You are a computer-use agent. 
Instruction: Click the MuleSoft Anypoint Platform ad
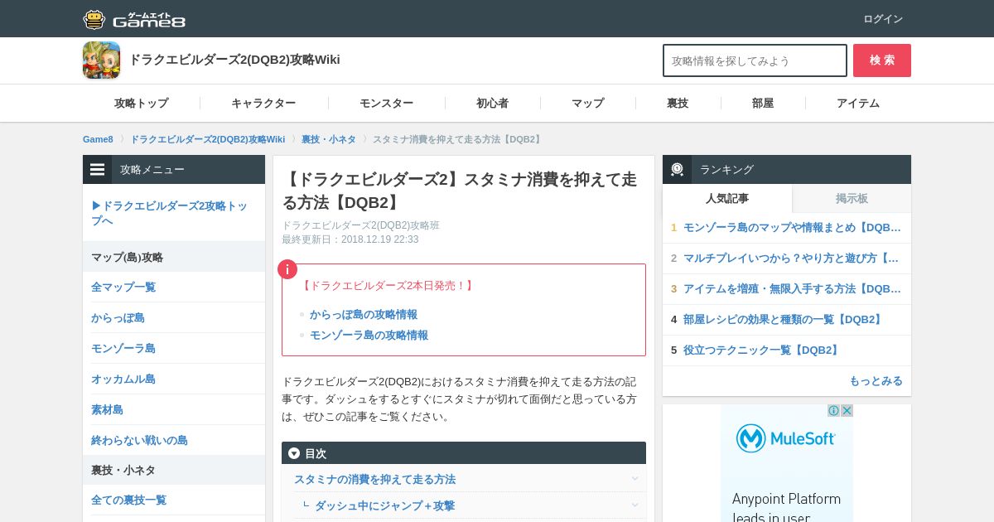(x=787, y=464)
